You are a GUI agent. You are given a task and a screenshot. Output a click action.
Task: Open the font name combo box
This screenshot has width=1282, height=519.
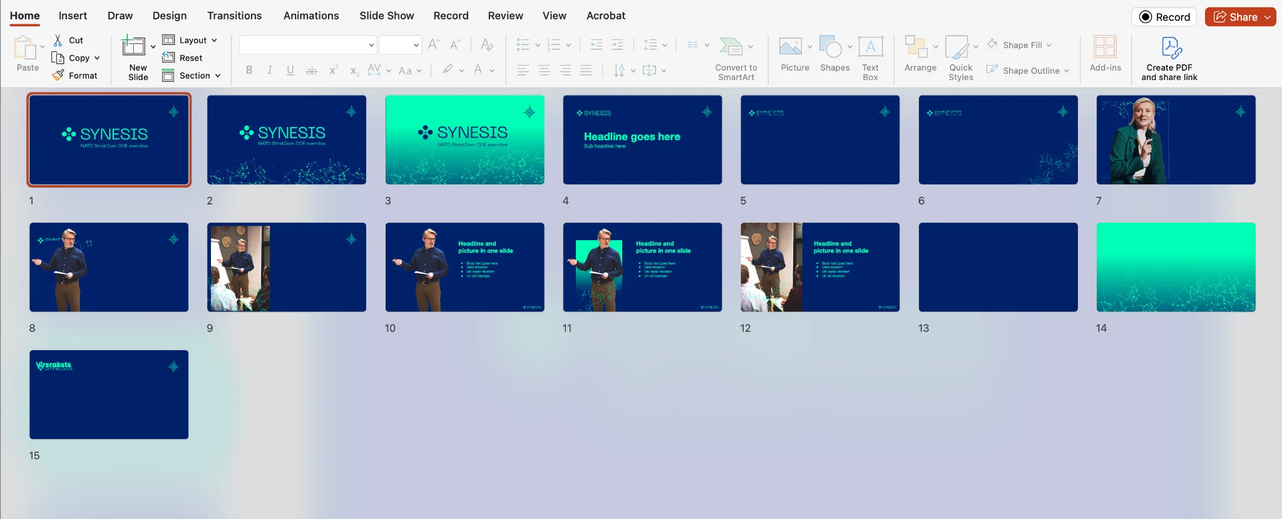pos(307,45)
